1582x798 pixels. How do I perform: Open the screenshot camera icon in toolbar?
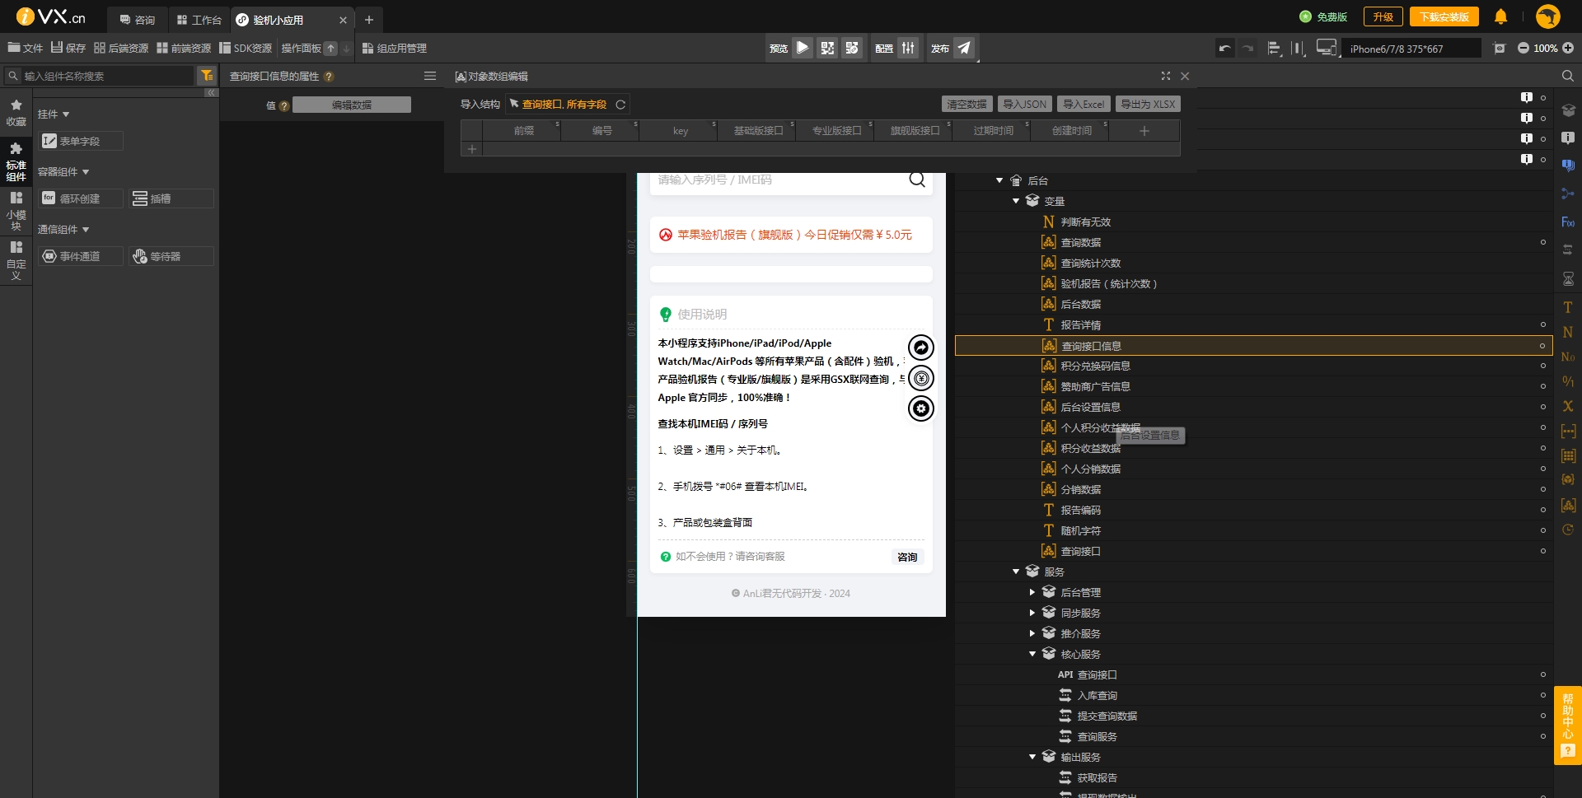1500,48
